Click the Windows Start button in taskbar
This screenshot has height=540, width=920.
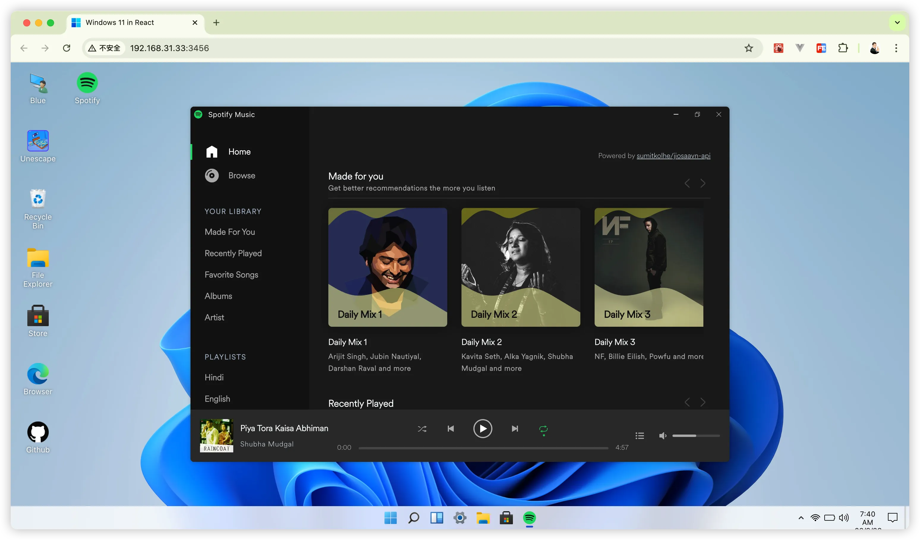pos(390,518)
